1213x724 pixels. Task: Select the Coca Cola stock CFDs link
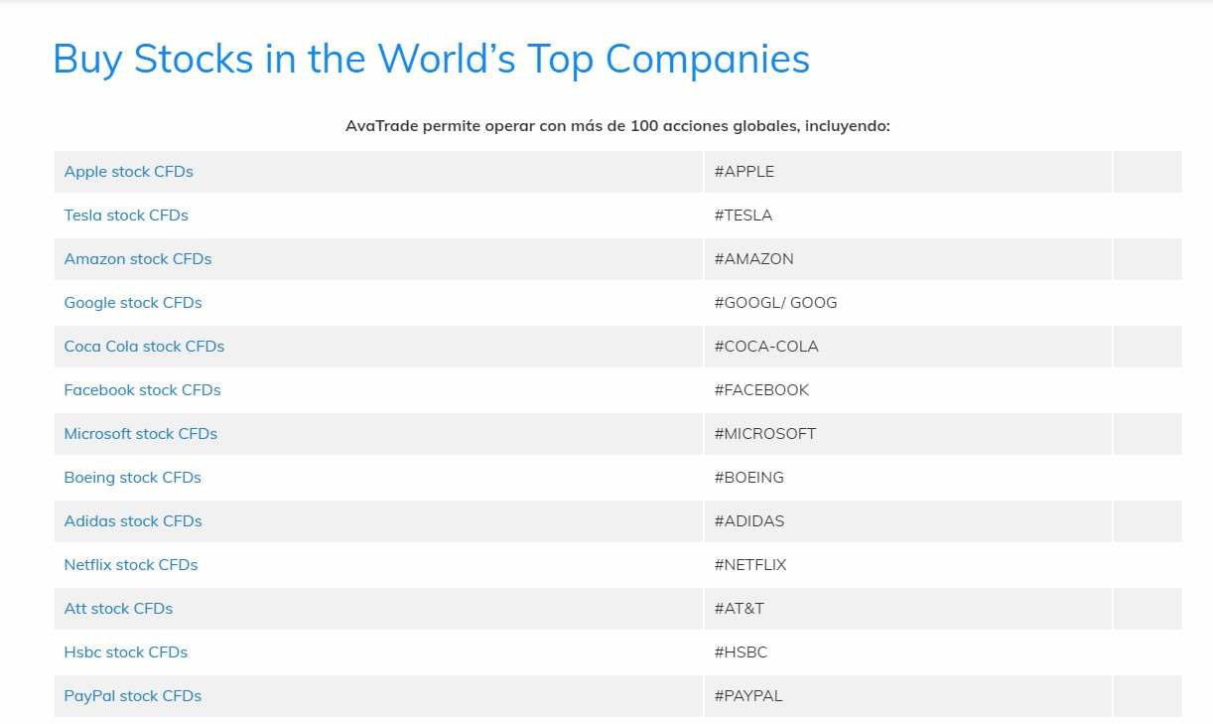pos(144,347)
